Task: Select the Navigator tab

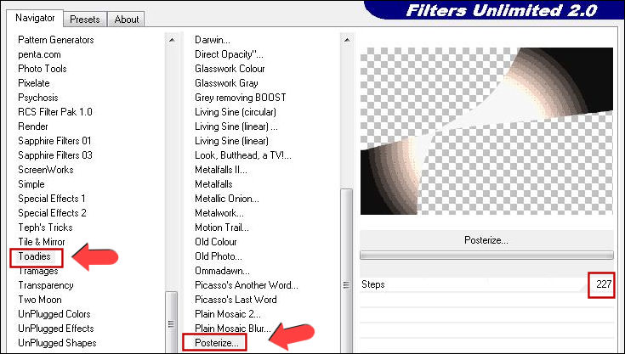Action: coord(36,18)
